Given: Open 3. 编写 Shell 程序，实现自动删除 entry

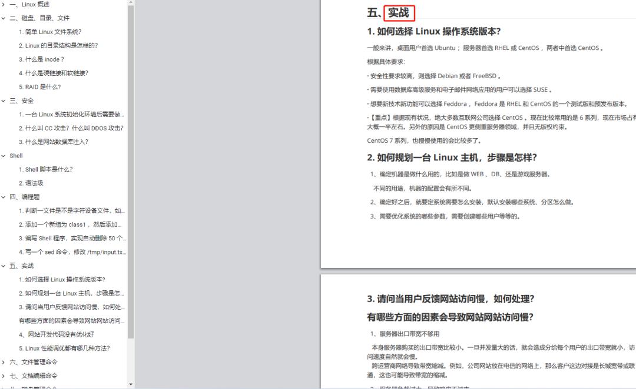Looking at the screenshot, I should [x=72, y=239].
